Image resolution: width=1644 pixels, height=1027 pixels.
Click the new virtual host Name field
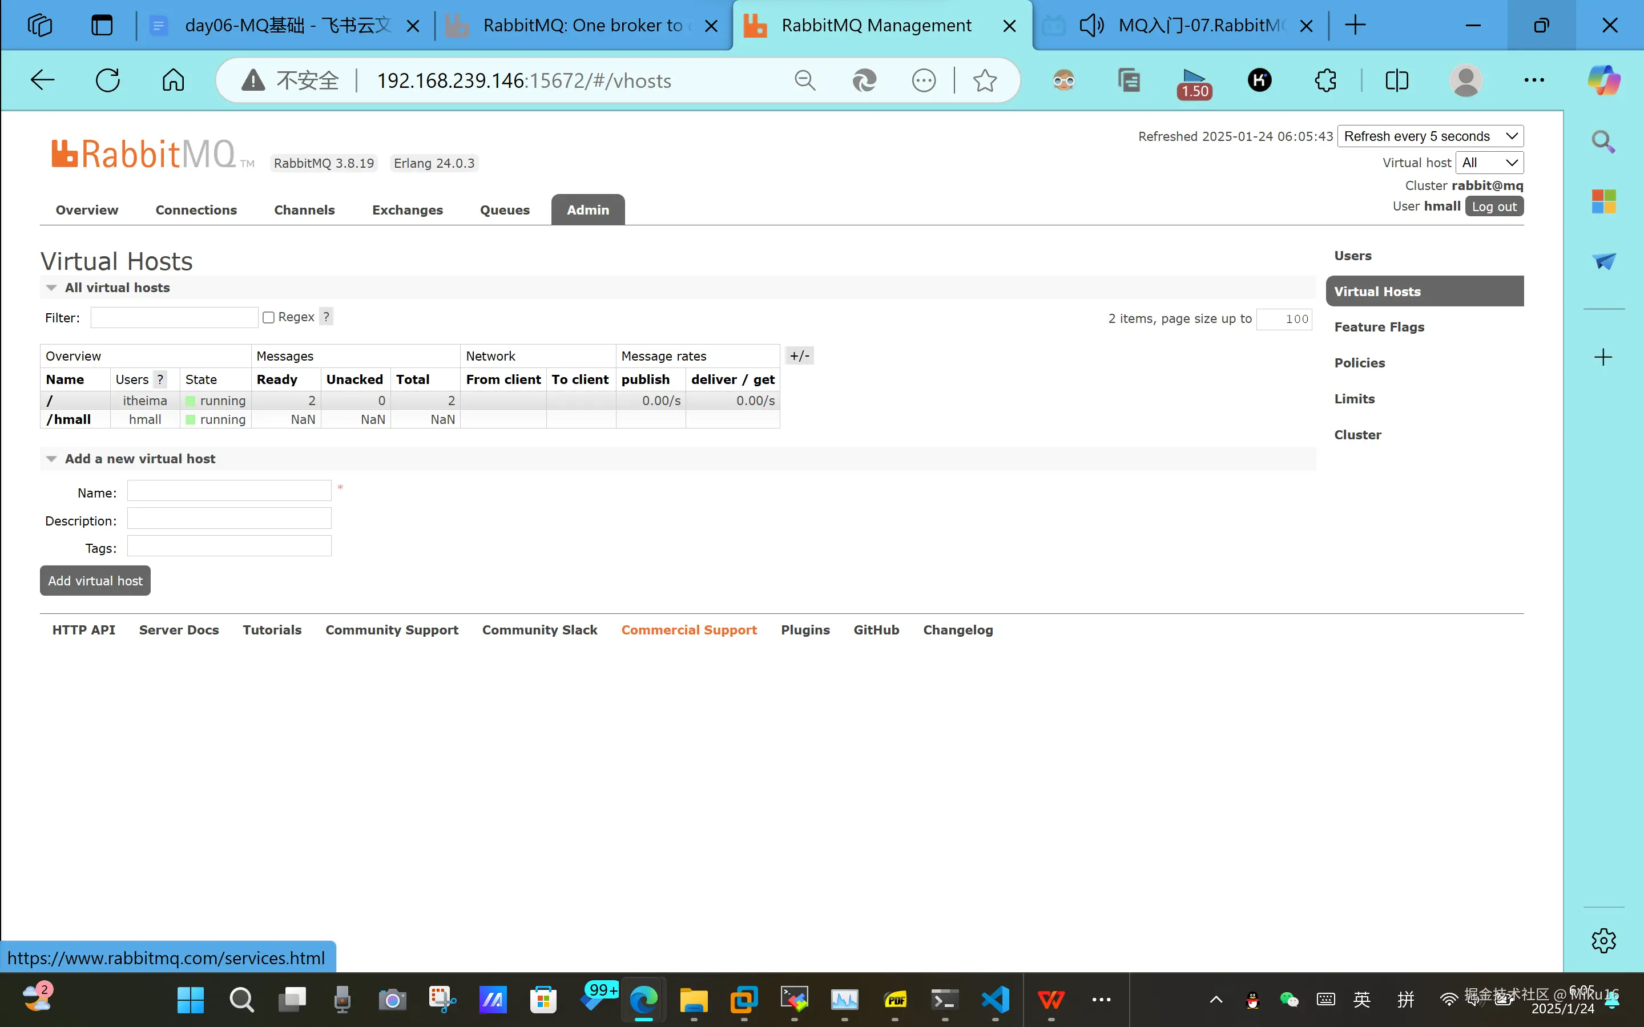[229, 491]
